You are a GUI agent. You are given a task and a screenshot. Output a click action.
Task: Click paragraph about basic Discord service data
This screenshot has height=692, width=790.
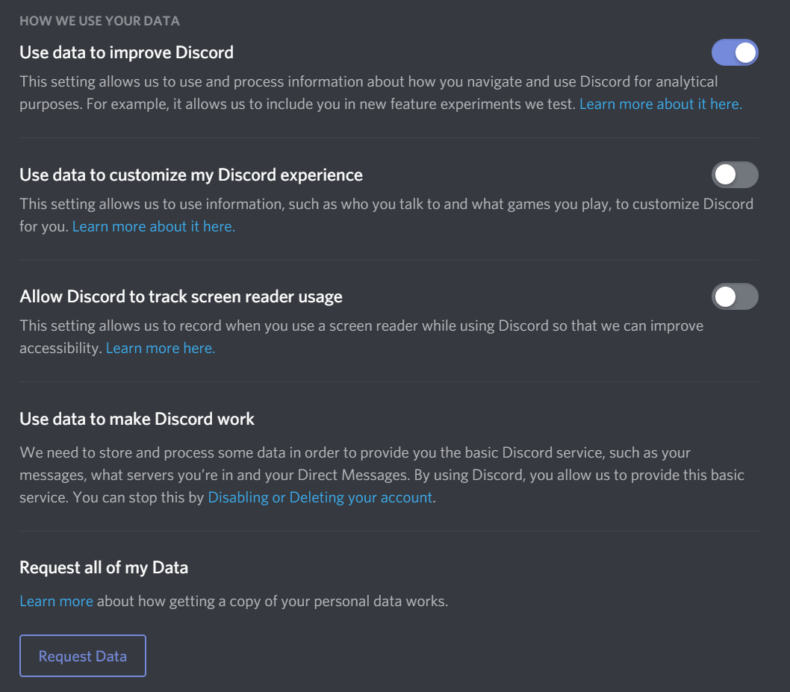(382, 475)
